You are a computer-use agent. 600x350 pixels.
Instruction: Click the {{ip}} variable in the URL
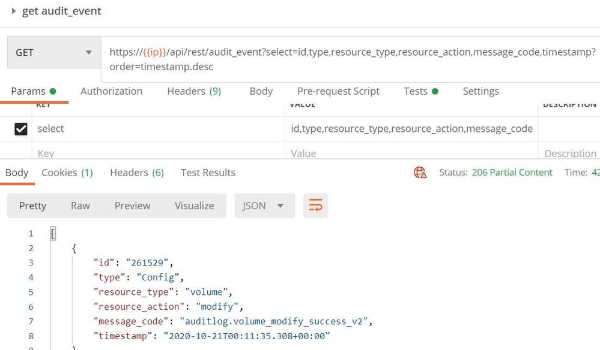point(154,52)
